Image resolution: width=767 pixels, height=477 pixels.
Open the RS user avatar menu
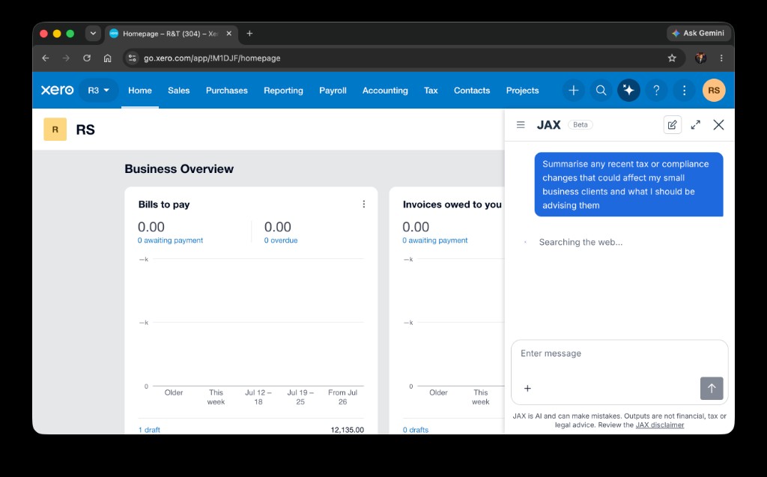(x=714, y=91)
